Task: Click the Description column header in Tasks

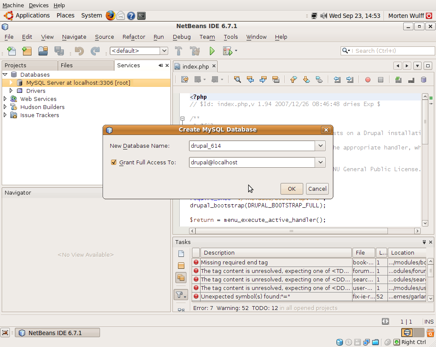Action: 276,253
